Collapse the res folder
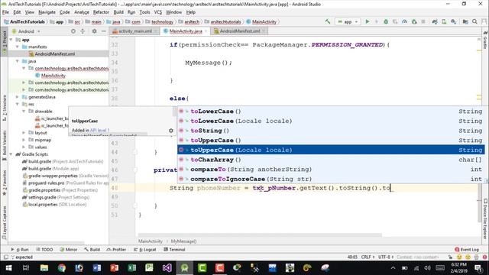Viewport: 489px width, 275px height. (18, 104)
